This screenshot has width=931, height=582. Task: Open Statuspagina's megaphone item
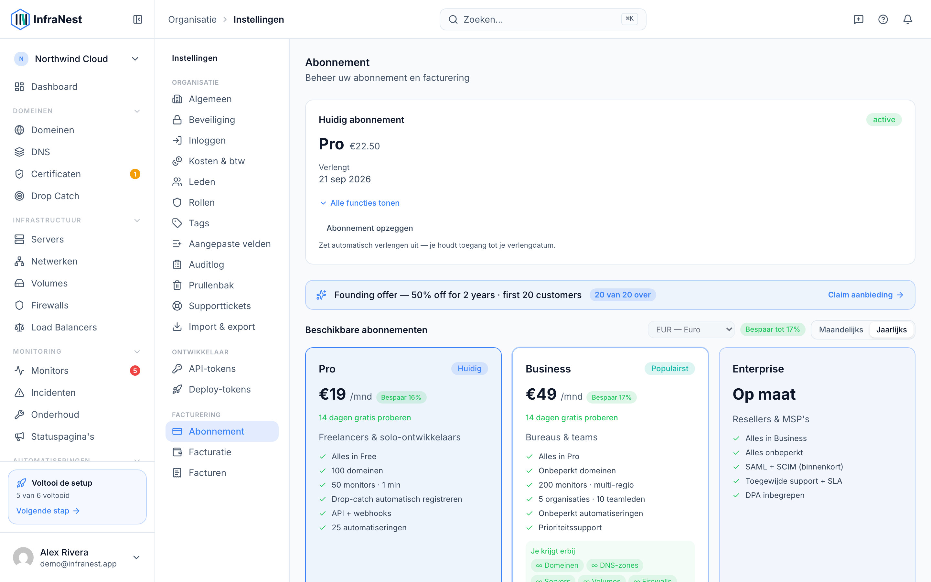[x=77, y=436]
